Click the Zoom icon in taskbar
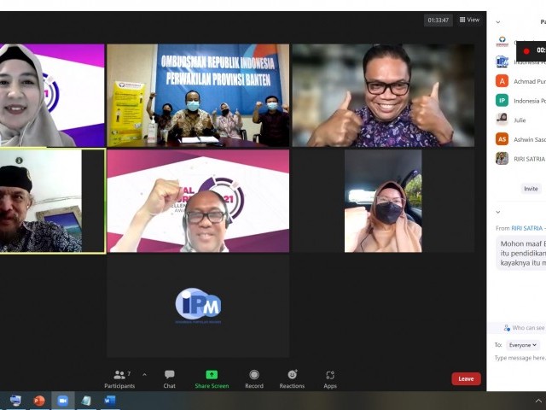 point(62,401)
